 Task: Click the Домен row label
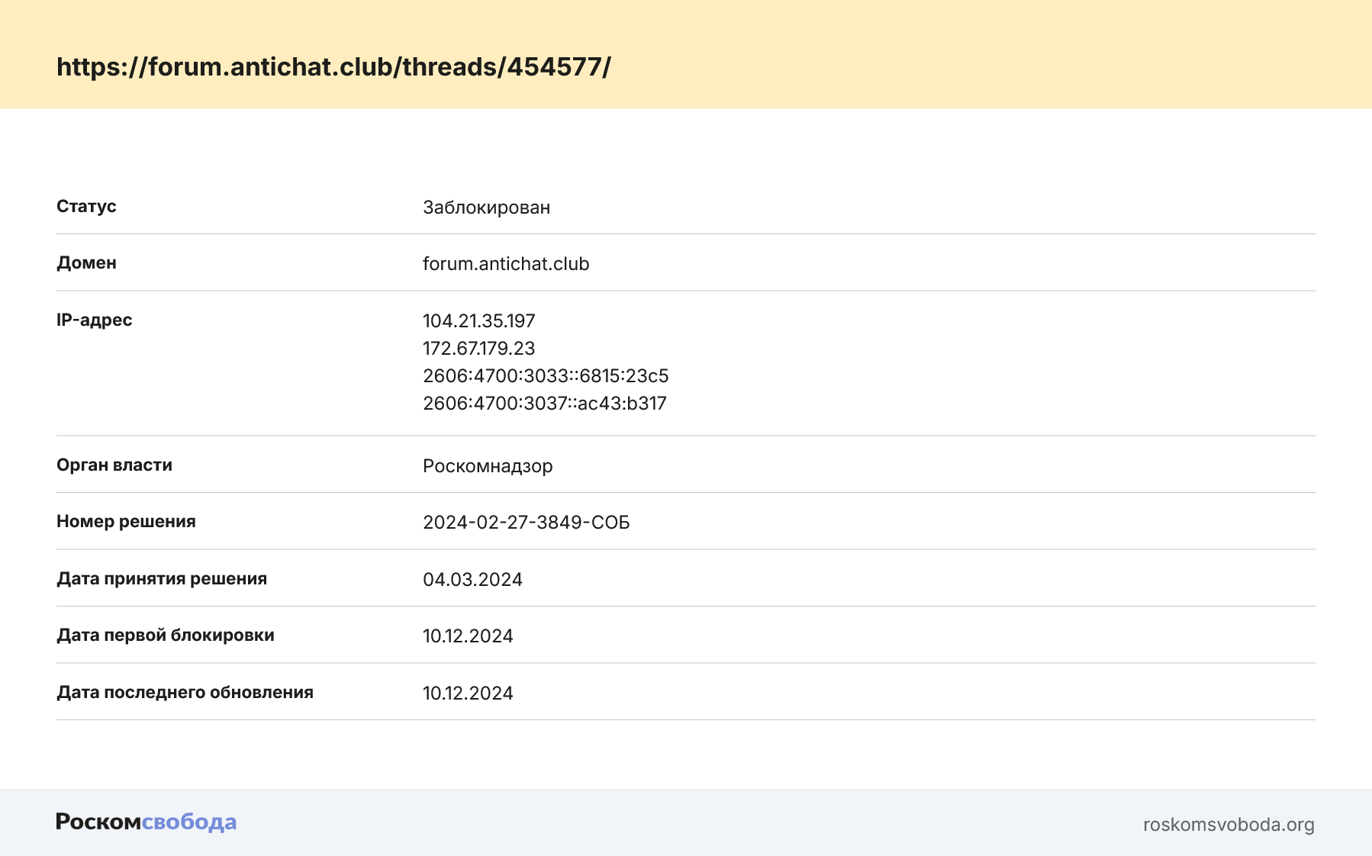(86, 263)
